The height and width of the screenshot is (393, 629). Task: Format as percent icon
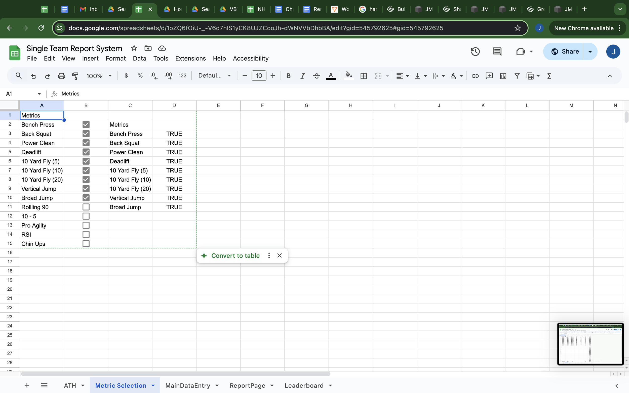coord(140,76)
